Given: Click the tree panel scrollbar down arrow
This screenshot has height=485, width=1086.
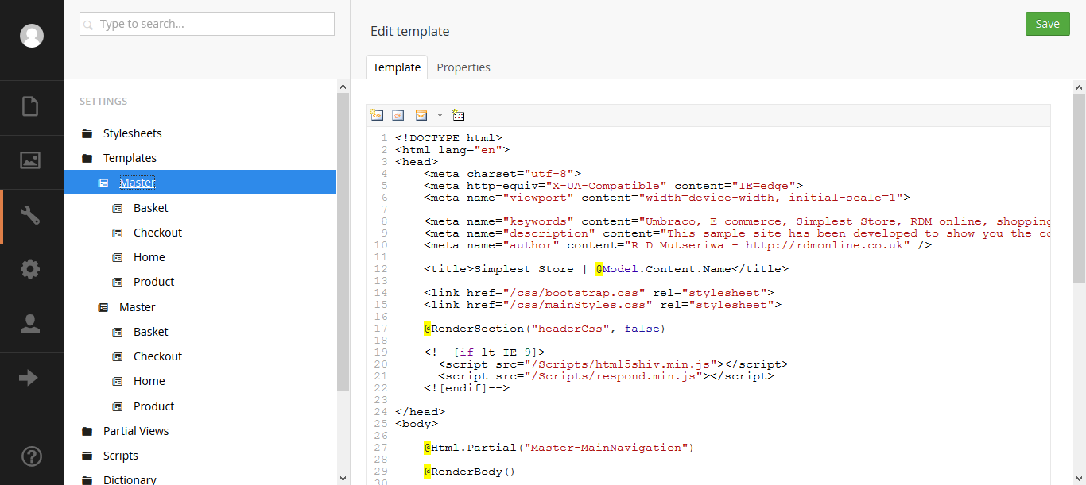Looking at the screenshot, I should point(343,479).
